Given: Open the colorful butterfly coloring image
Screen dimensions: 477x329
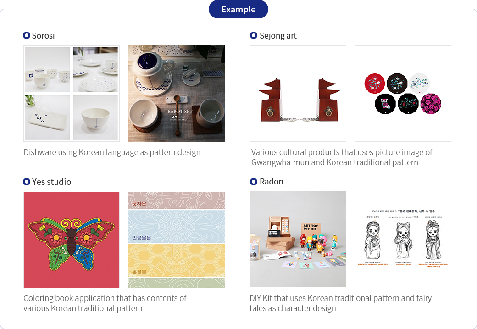Looking at the screenshot, I should (72, 240).
